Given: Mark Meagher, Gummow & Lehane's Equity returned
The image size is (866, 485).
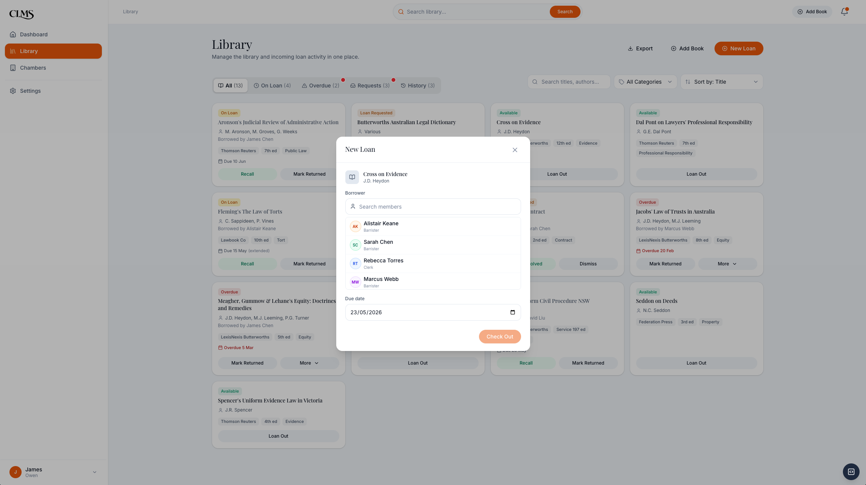Looking at the screenshot, I should tap(247, 363).
